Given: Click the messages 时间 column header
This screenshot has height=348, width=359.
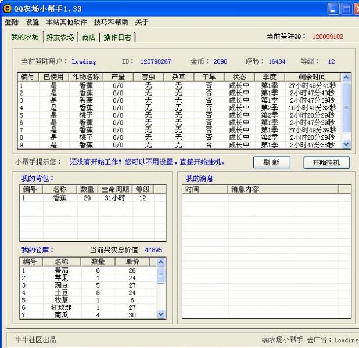Looking at the screenshot, I should pos(204,189).
